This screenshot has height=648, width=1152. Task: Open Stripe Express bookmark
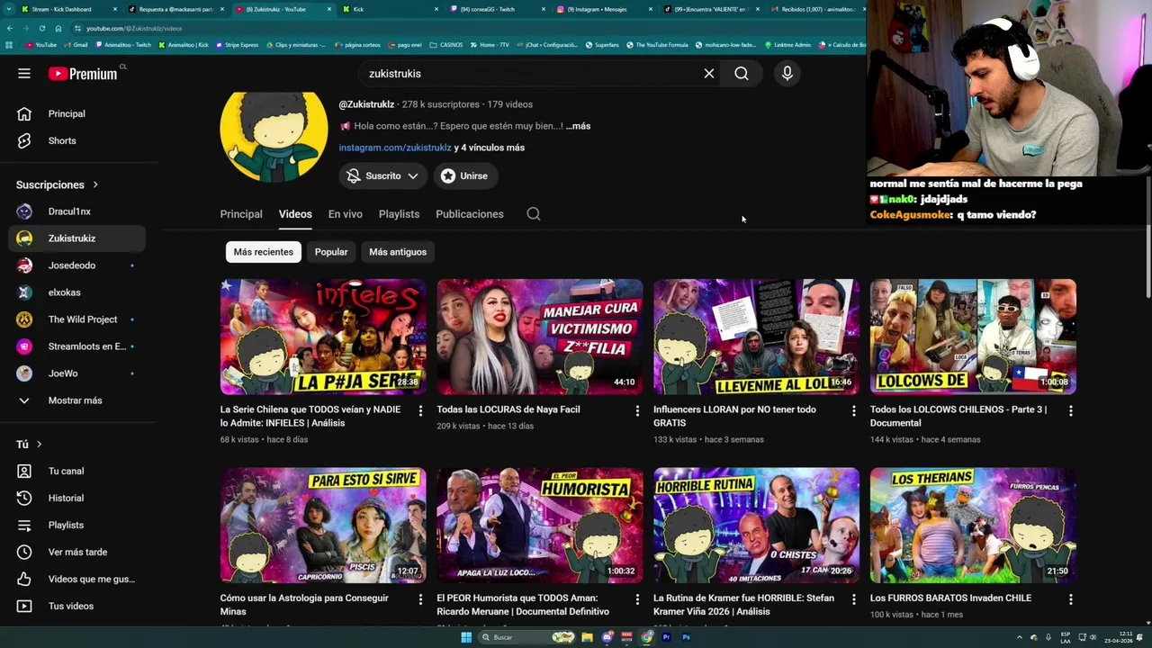[237, 44]
